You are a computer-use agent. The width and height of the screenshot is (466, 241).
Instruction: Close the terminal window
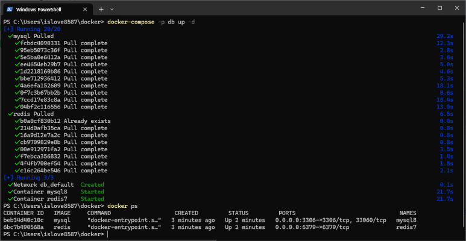[457, 8]
